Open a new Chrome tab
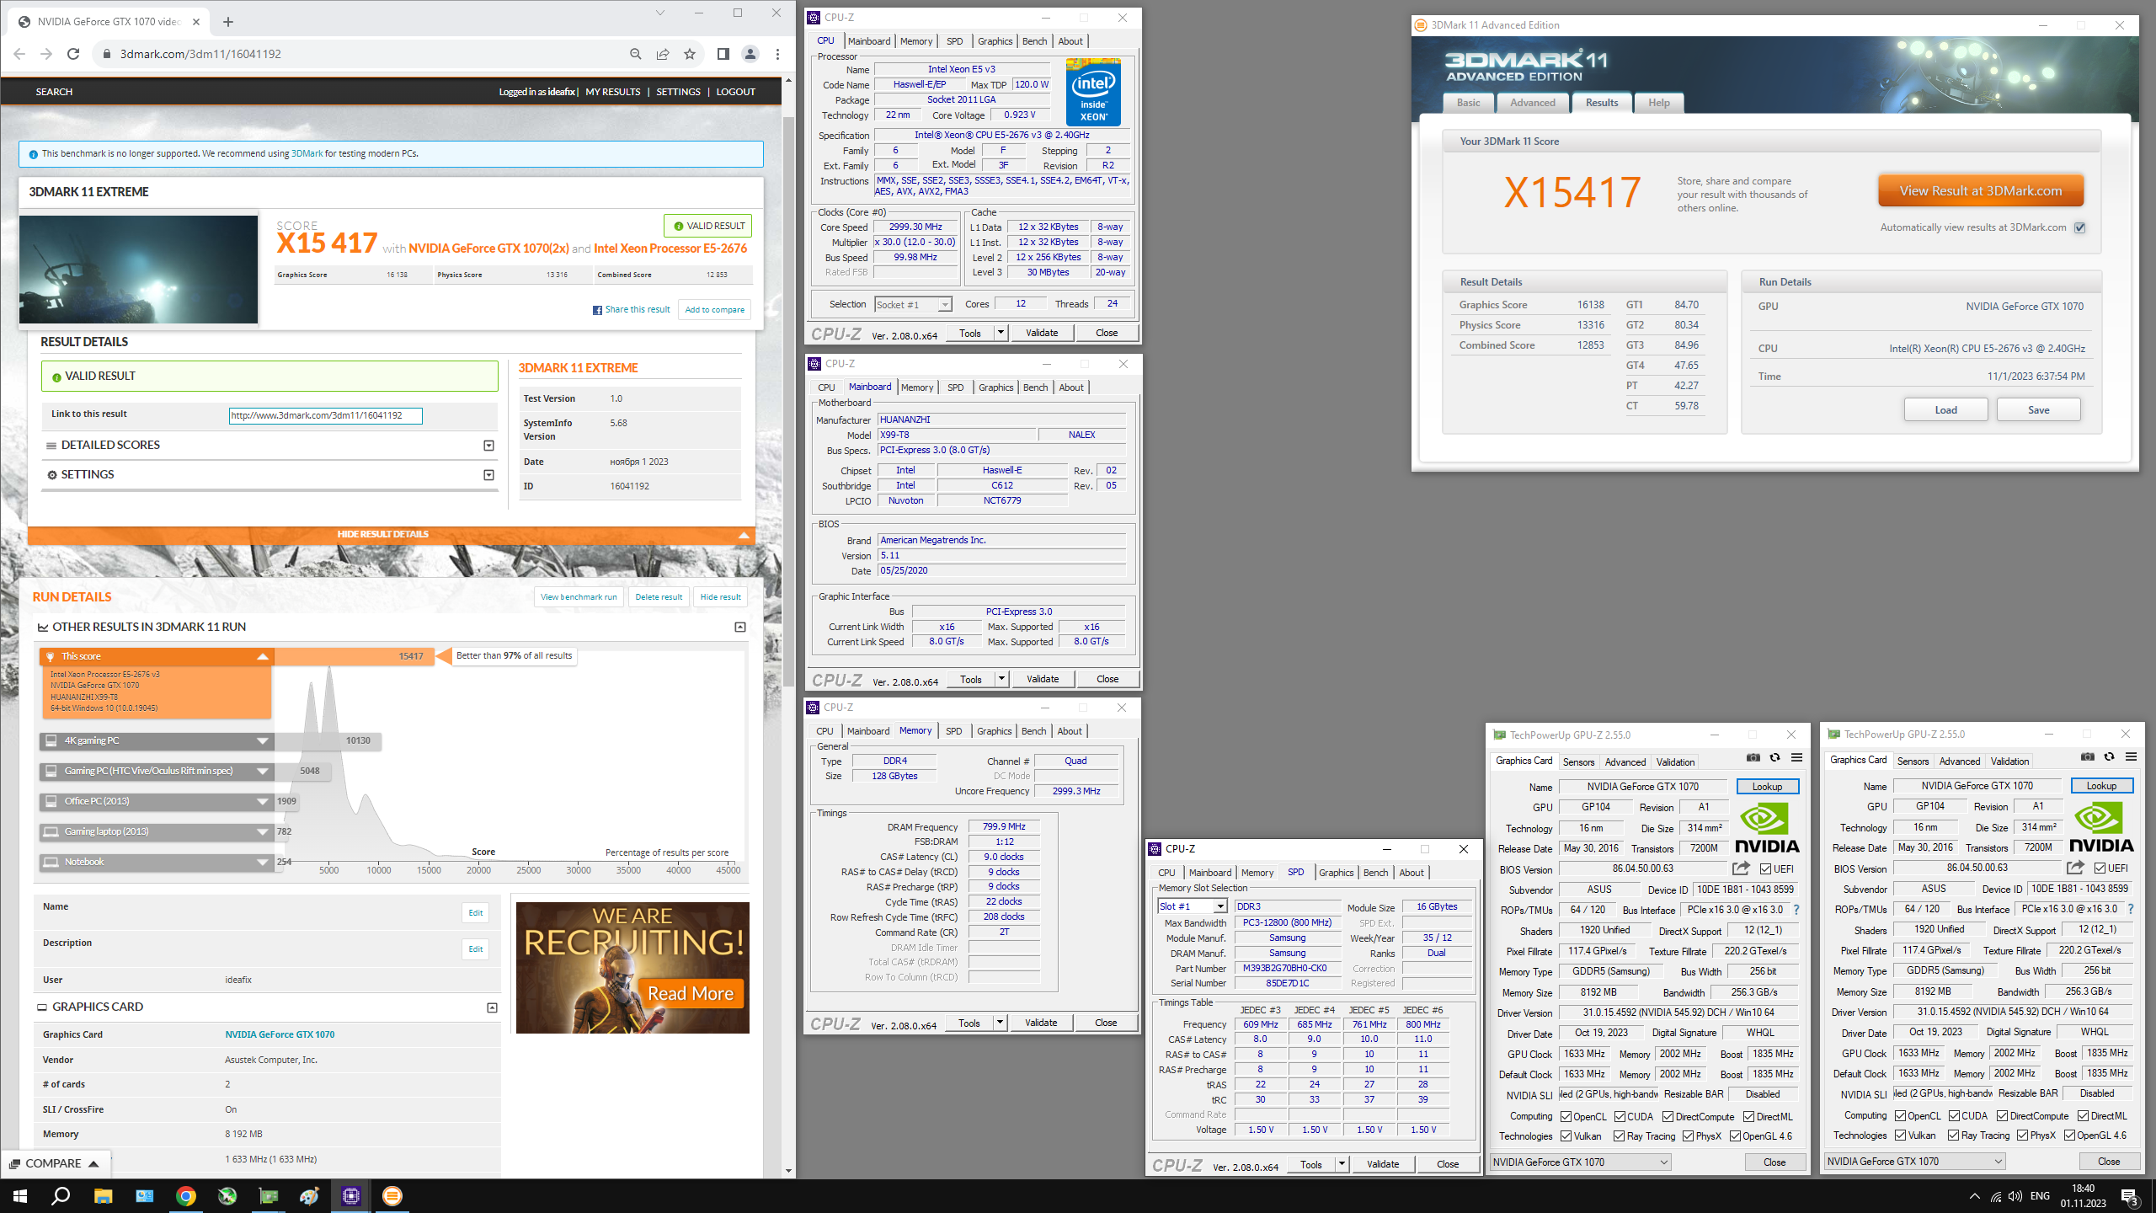 pyautogui.click(x=228, y=22)
